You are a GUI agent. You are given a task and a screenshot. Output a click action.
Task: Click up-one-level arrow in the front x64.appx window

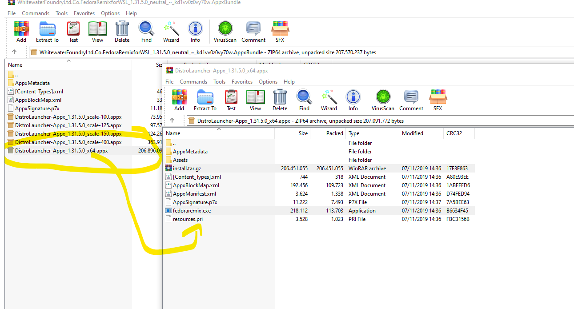172,120
